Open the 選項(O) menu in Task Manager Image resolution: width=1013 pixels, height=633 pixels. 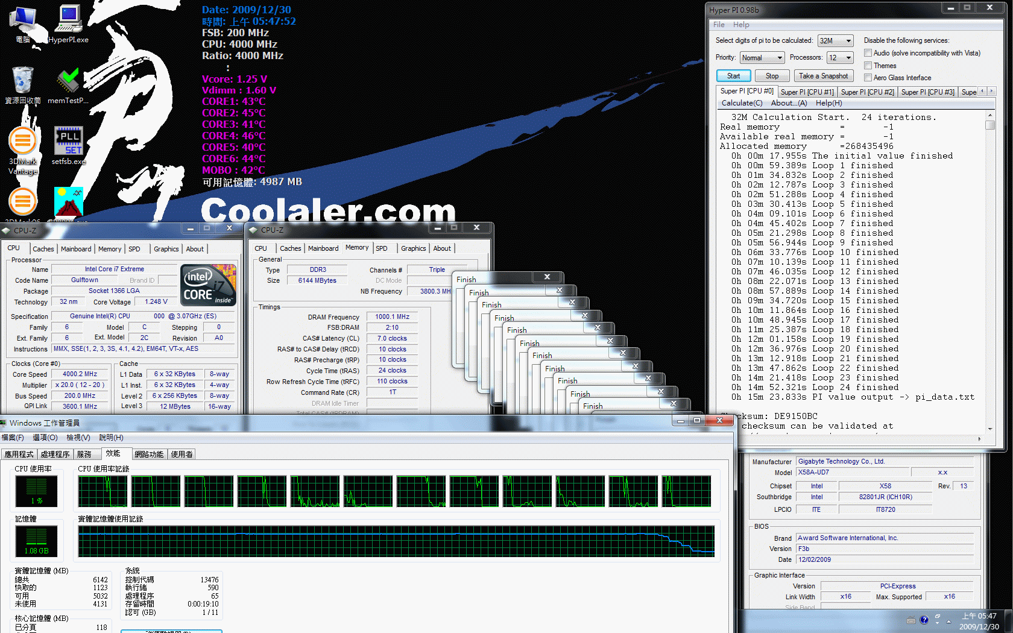(x=45, y=438)
